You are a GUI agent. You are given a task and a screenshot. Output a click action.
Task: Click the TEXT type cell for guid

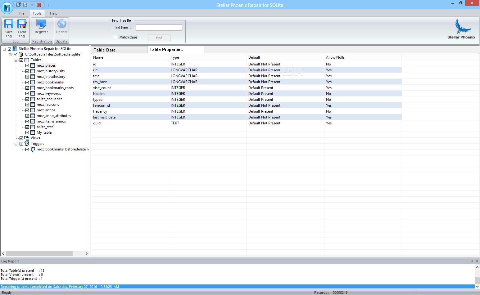tap(175, 123)
